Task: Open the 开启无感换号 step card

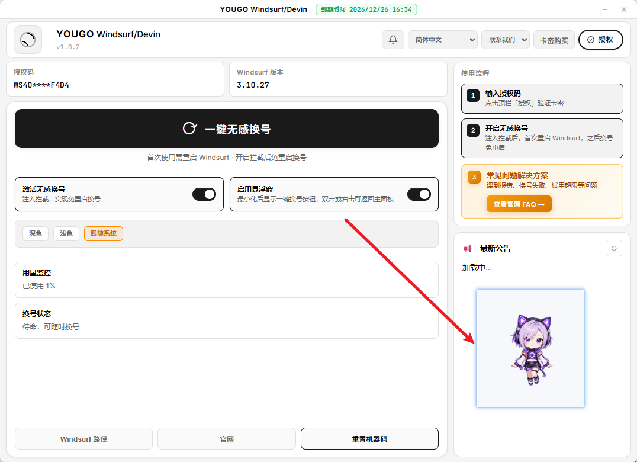Action: (x=542, y=138)
